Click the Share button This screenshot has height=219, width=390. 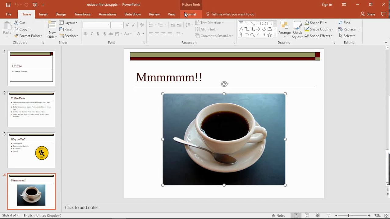368,14
